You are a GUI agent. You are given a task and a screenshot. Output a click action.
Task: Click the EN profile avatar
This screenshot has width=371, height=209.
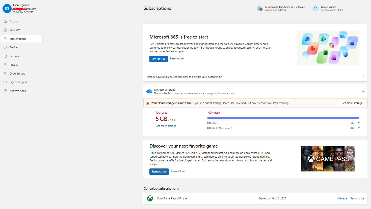pos(7,9)
